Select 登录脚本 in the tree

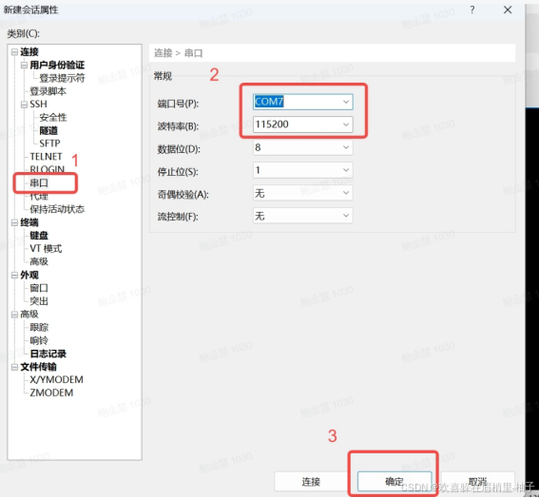[48, 91]
